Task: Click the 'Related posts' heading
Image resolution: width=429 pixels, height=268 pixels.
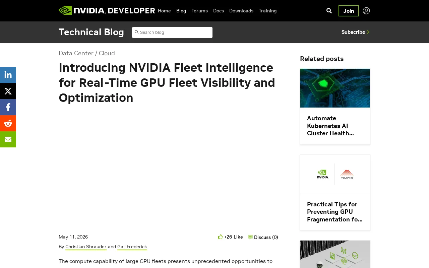Action: pos(322,59)
